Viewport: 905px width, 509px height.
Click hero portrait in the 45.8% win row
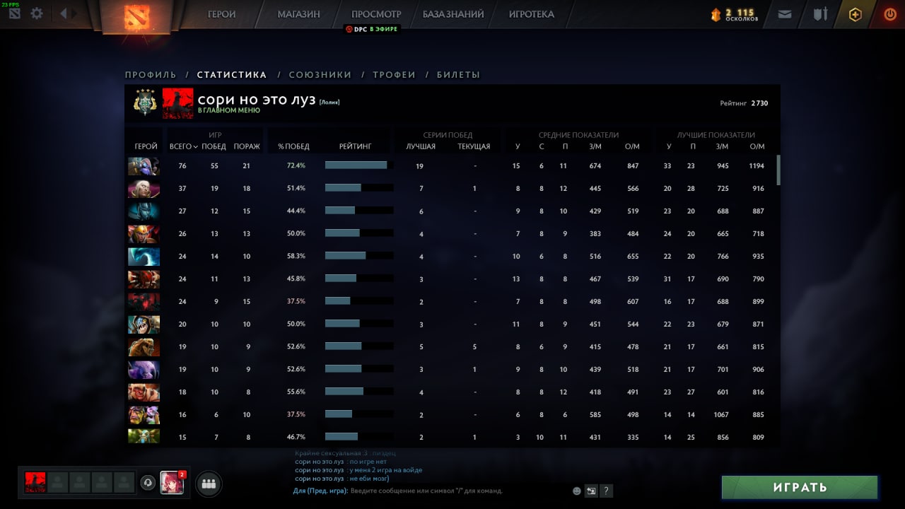pyautogui.click(x=144, y=279)
